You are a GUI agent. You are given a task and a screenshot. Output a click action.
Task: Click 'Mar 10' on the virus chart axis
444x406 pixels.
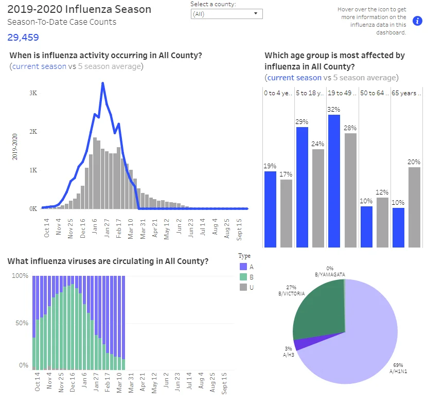tap(119, 383)
